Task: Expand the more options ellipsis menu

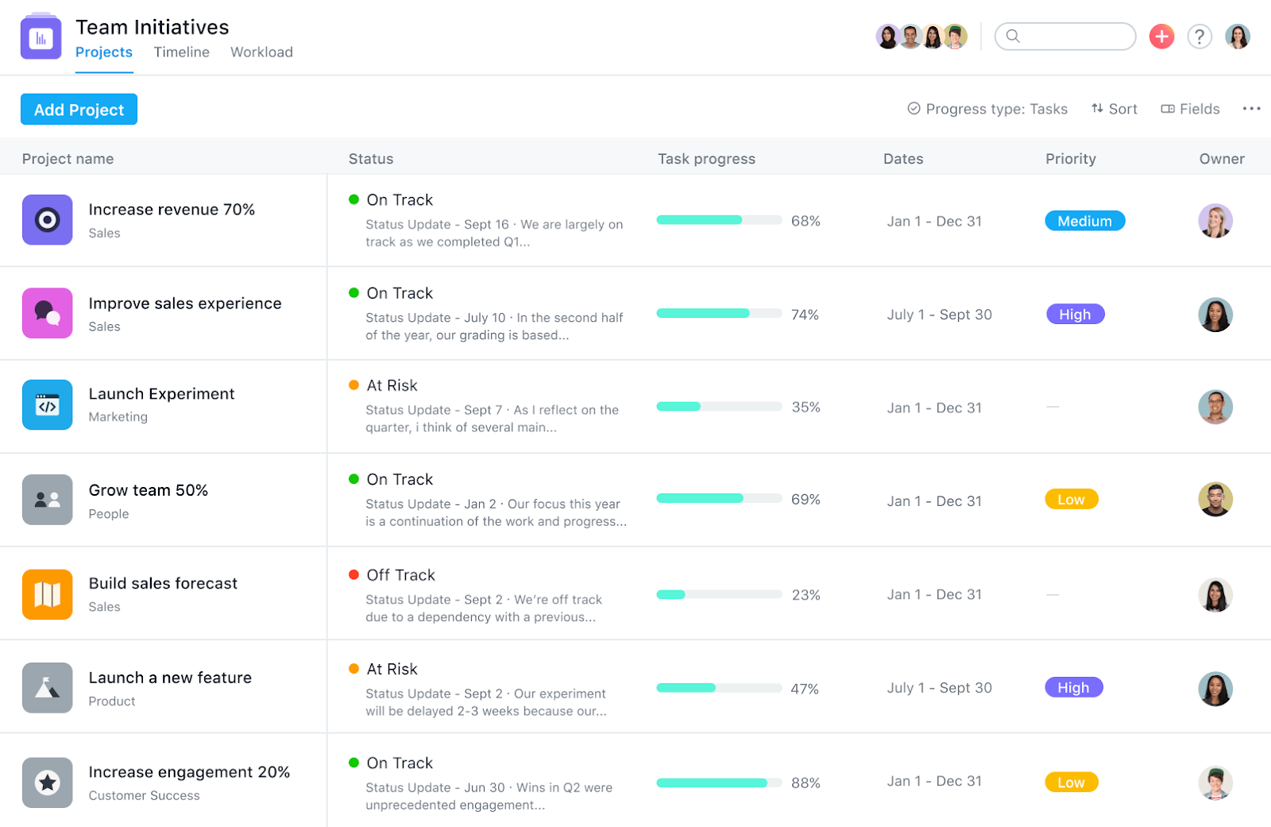Action: coord(1251,108)
